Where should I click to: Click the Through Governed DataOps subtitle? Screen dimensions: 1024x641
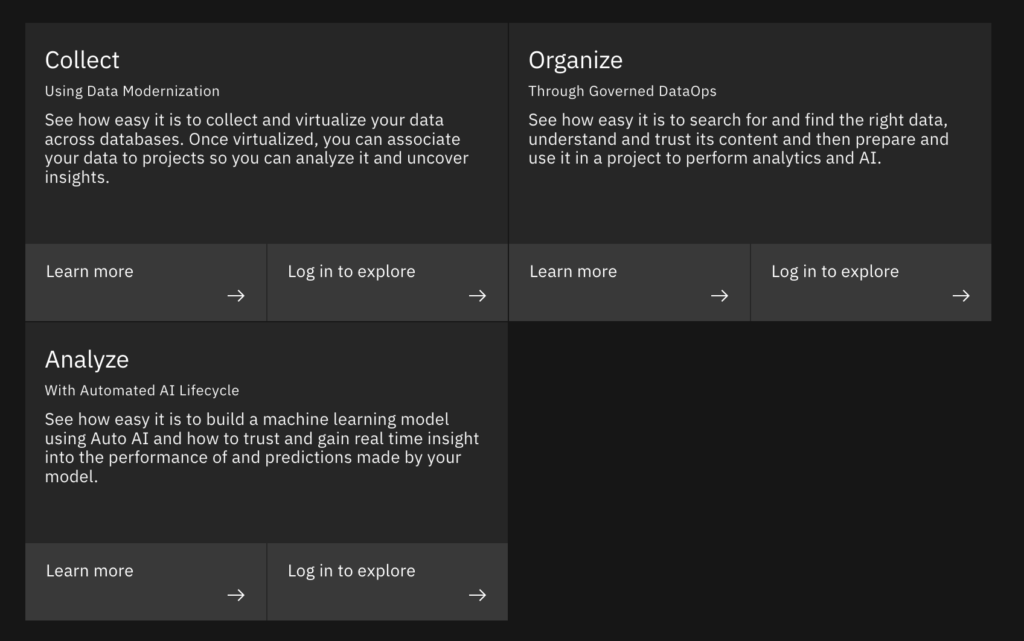(622, 91)
